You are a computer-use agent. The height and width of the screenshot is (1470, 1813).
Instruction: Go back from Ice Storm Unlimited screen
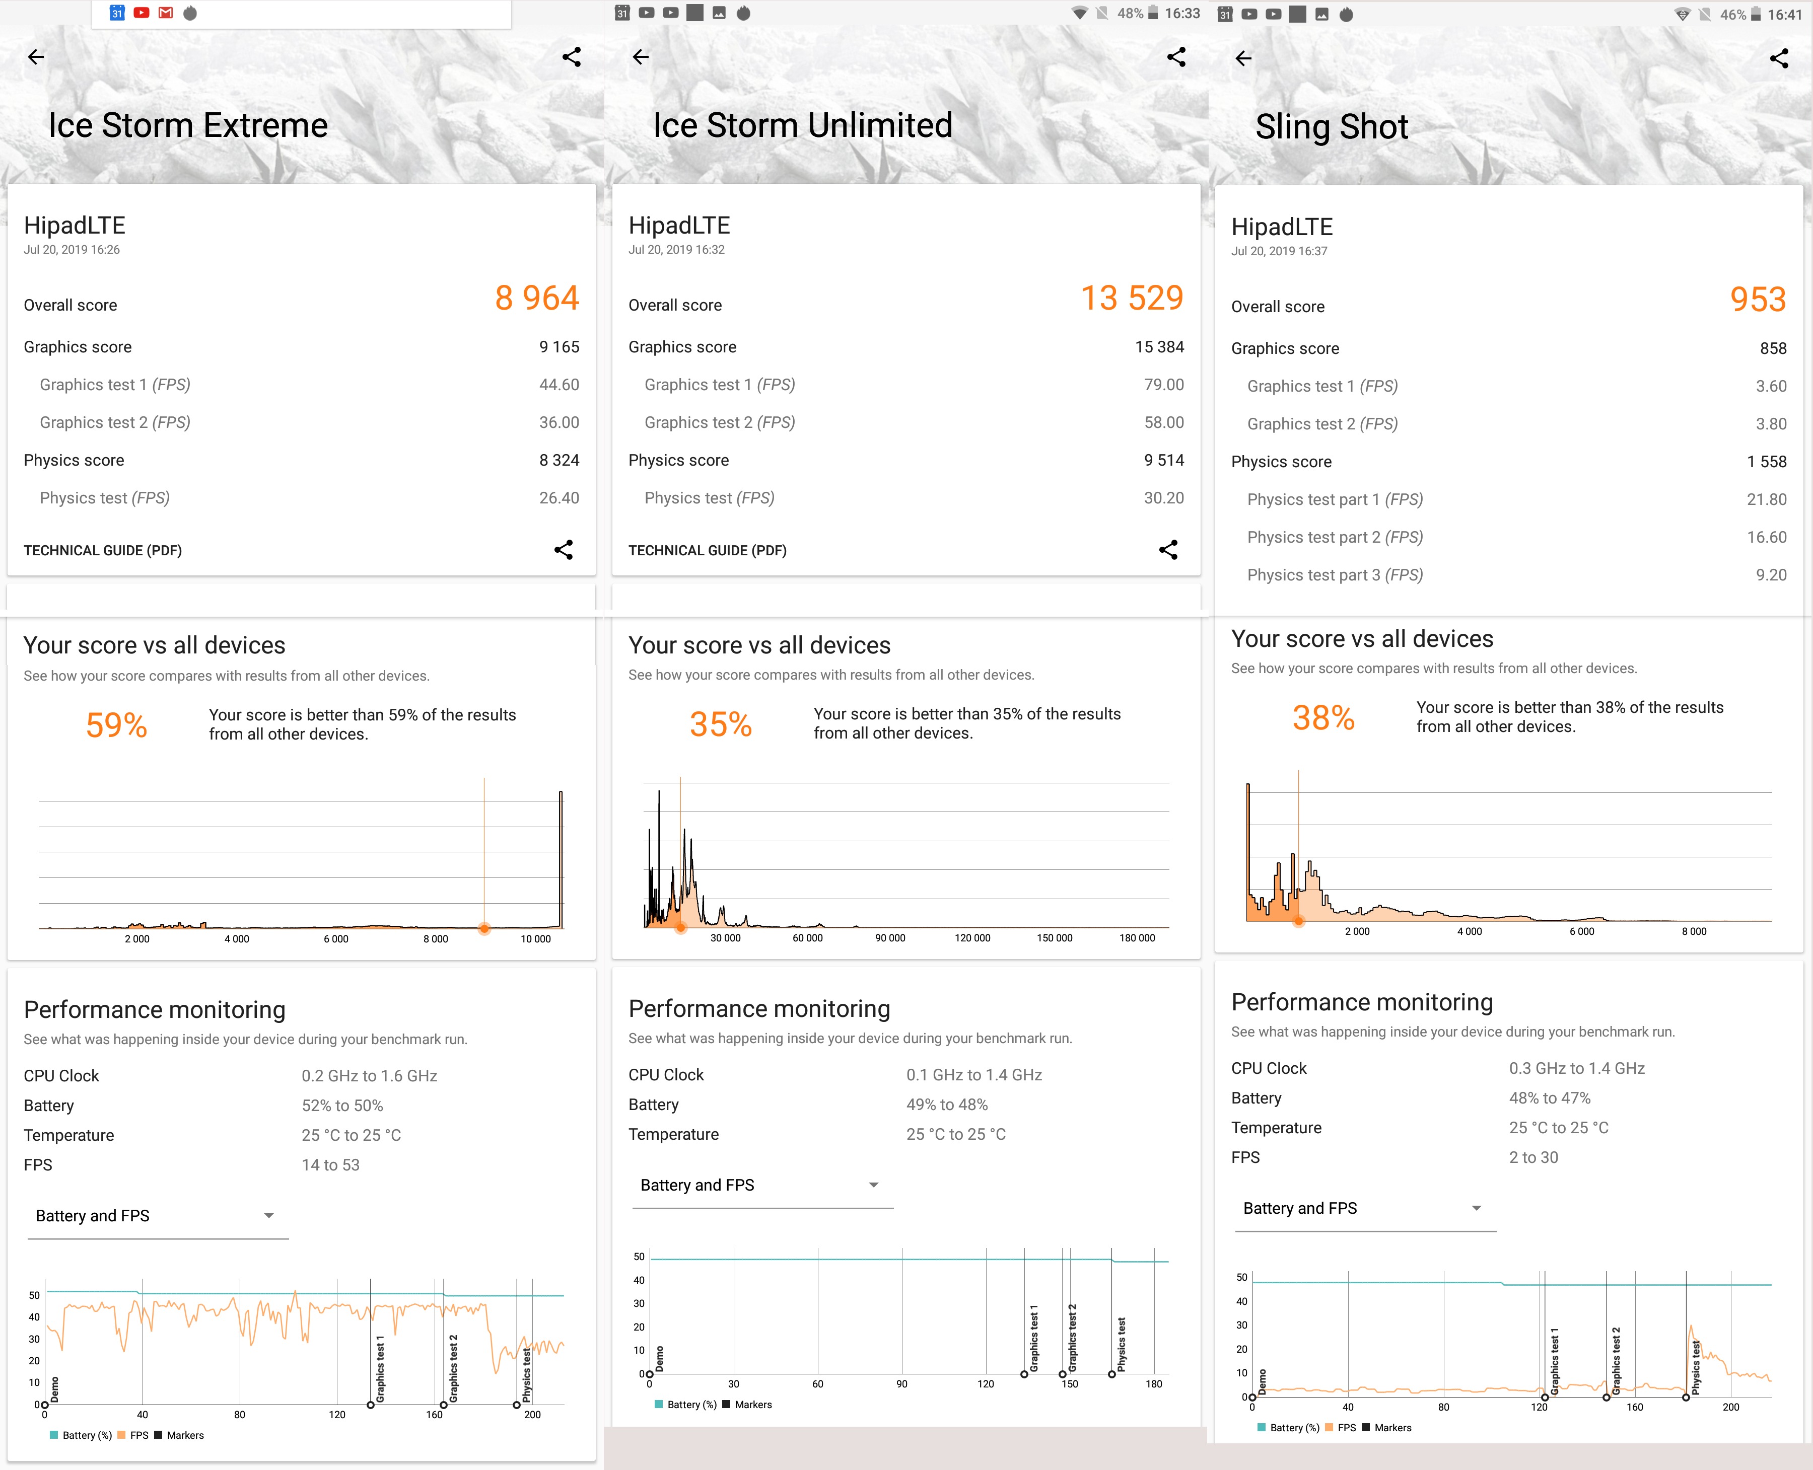(641, 57)
